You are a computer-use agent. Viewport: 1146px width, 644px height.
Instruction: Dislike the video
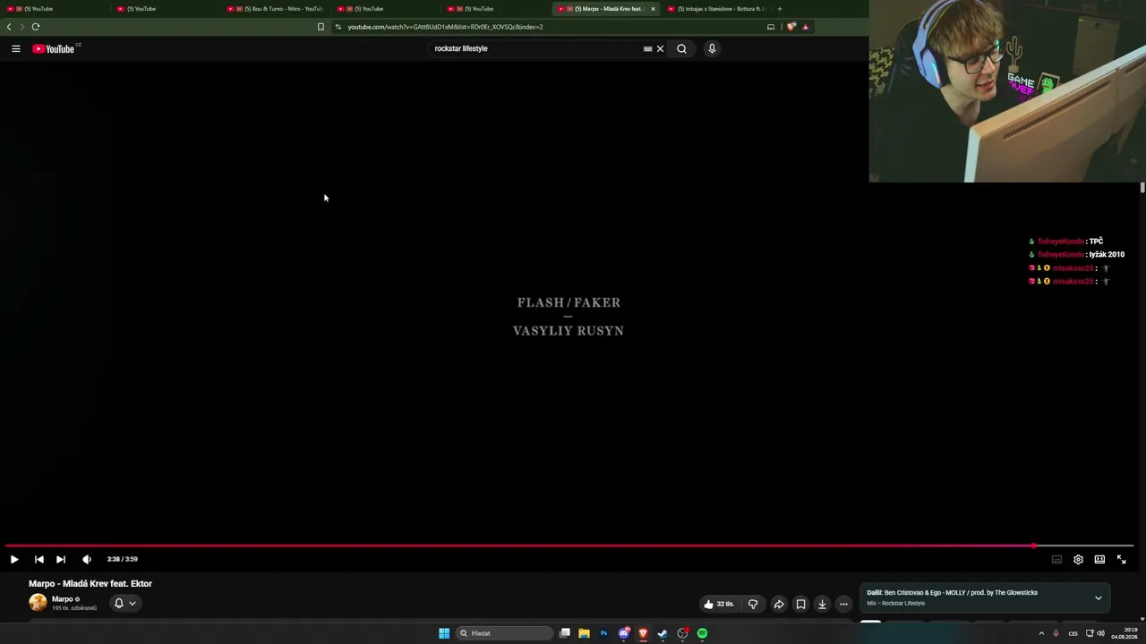tap(753, 604)
